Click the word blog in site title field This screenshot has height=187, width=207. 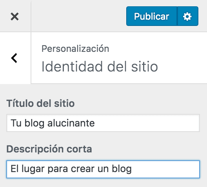(34, 123)
